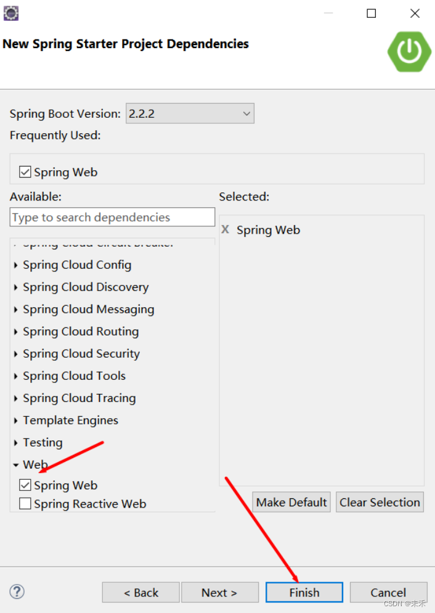Enable the Spring Reactive Web checkbox
435x613 pixels.
(x=25, y=503)
